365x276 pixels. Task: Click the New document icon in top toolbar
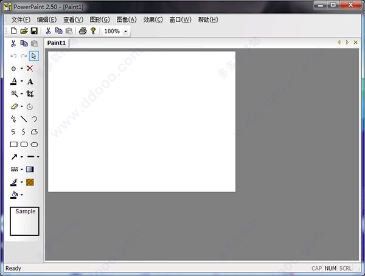click(14, 31)
